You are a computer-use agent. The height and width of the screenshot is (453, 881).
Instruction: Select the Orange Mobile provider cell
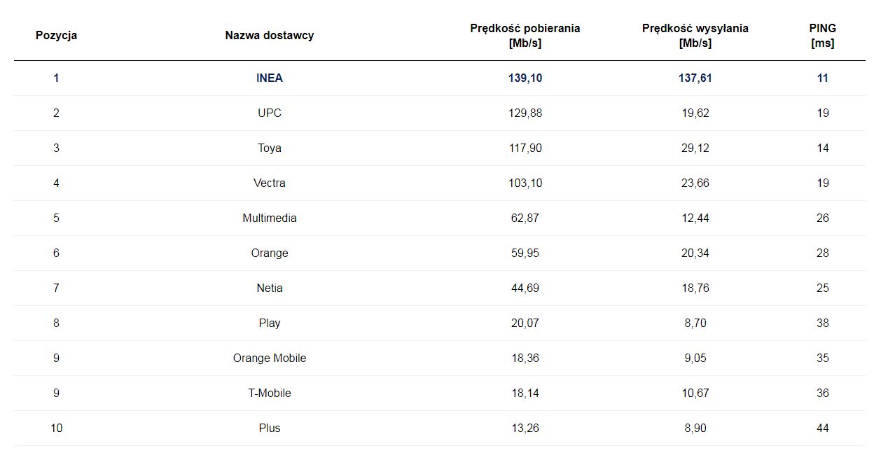point(270,358)
